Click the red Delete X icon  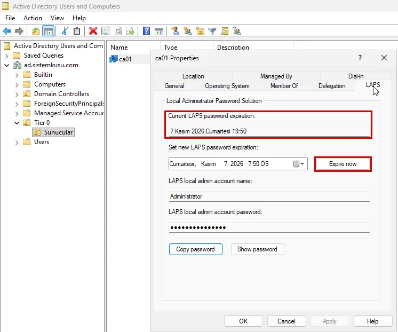[x=93, y=31]
